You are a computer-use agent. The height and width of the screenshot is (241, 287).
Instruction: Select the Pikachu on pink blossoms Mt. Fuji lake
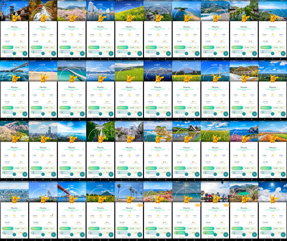click(x=244, y=139)
